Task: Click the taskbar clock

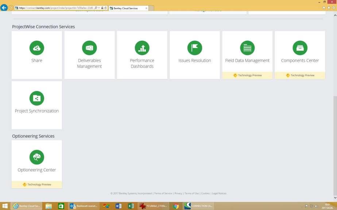Action: (327, 206)
